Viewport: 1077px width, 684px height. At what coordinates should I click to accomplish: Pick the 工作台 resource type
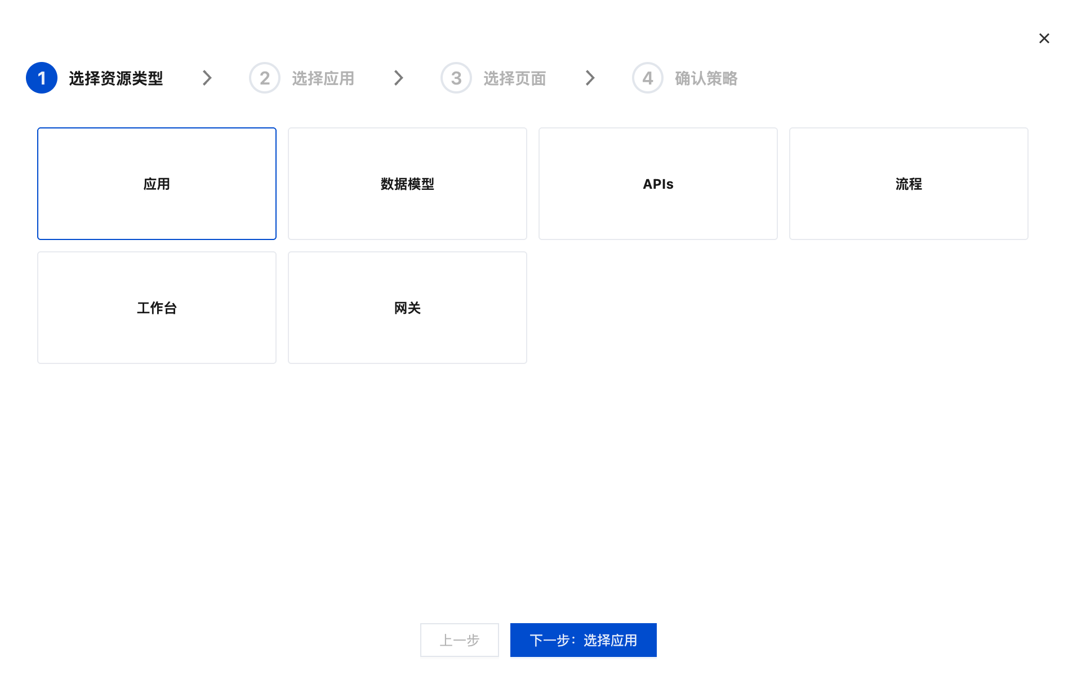coord(157,308)
